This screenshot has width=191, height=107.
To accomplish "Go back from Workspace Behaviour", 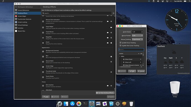I will tap(16, 7).
